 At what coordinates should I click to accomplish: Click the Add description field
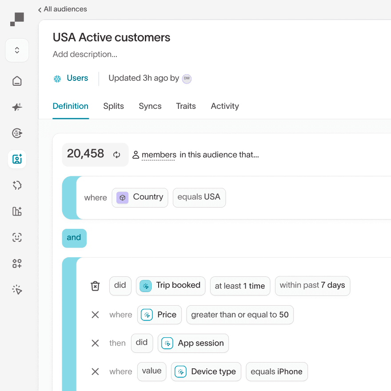click(x=85, y=54)
